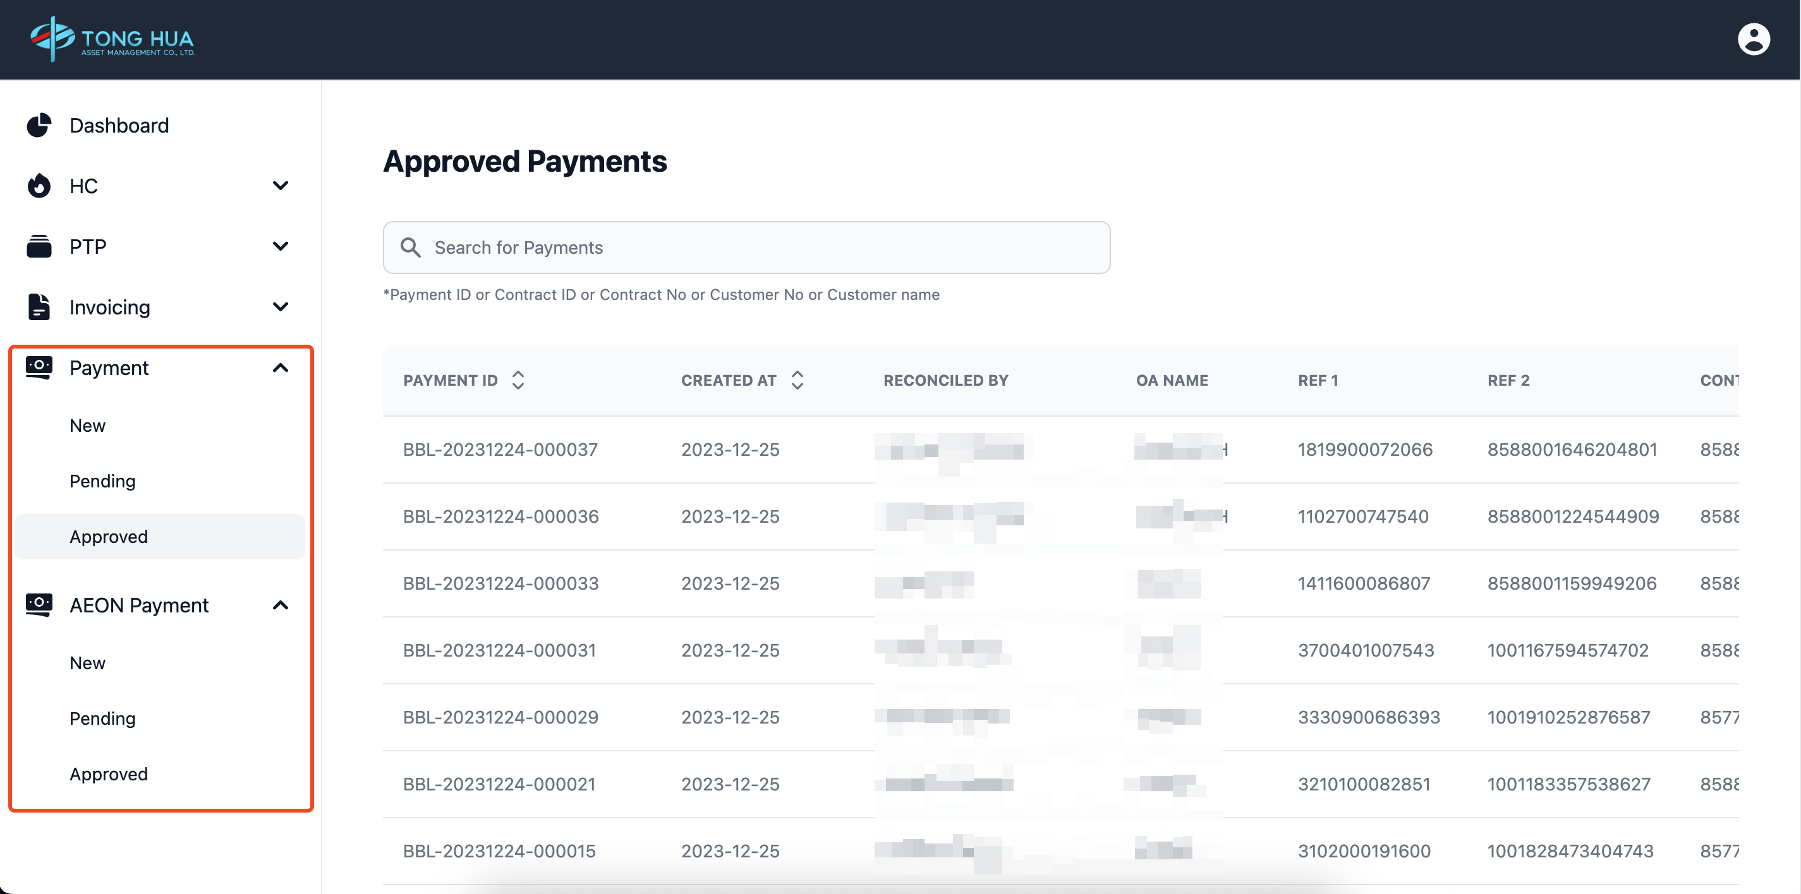The width and height of the screenshot is (1801, 894).
Task: Focus the Search for Payments field
Action: tap(762, 247)
